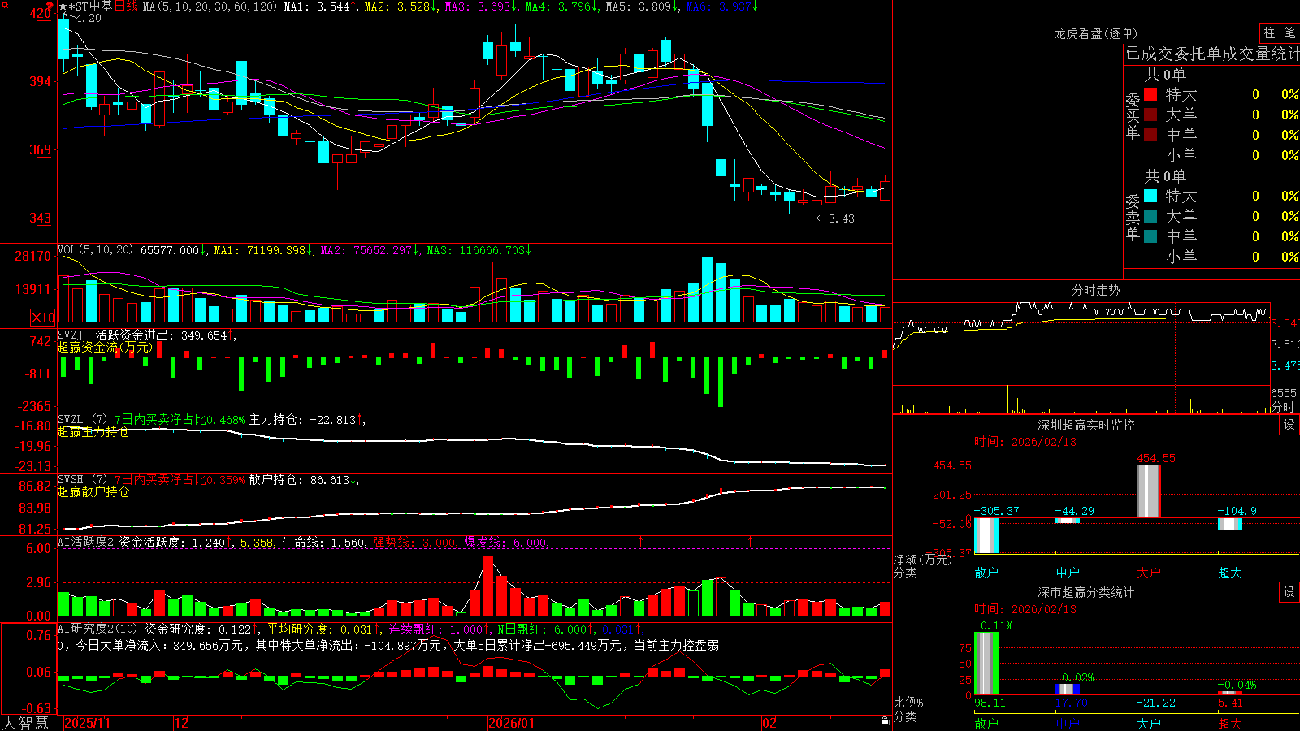Click the X10 volume scale button
1300x731 pixels.
pos(43,318)
